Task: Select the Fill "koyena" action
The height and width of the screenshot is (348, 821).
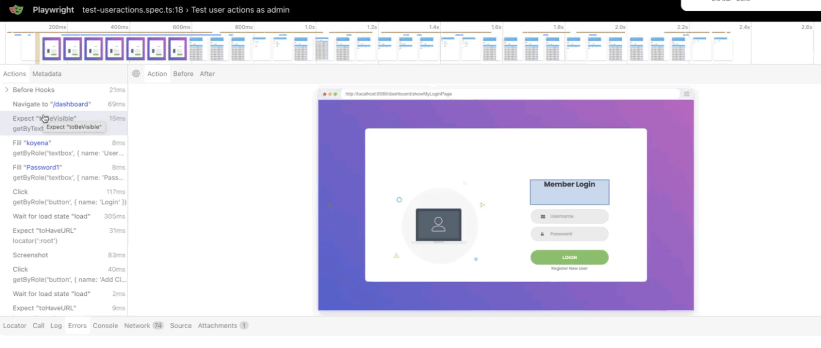Action: point(32,143)
